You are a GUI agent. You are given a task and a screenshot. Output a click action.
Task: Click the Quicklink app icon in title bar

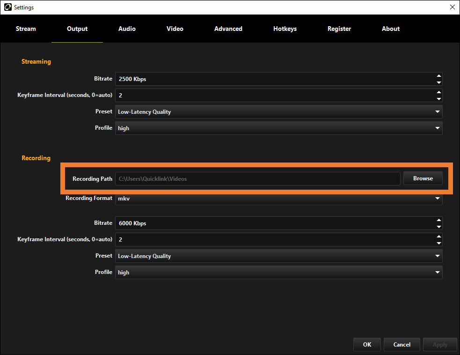coord(7,7)
